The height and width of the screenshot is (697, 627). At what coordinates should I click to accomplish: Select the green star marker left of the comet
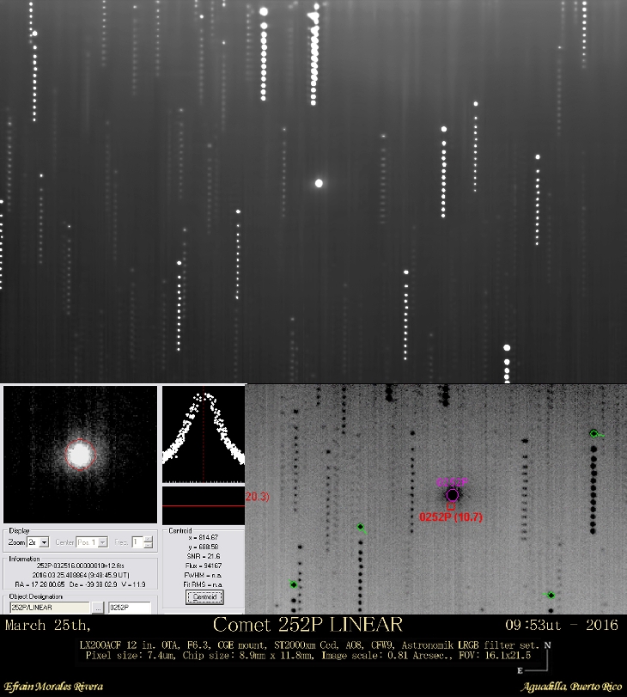361,527
